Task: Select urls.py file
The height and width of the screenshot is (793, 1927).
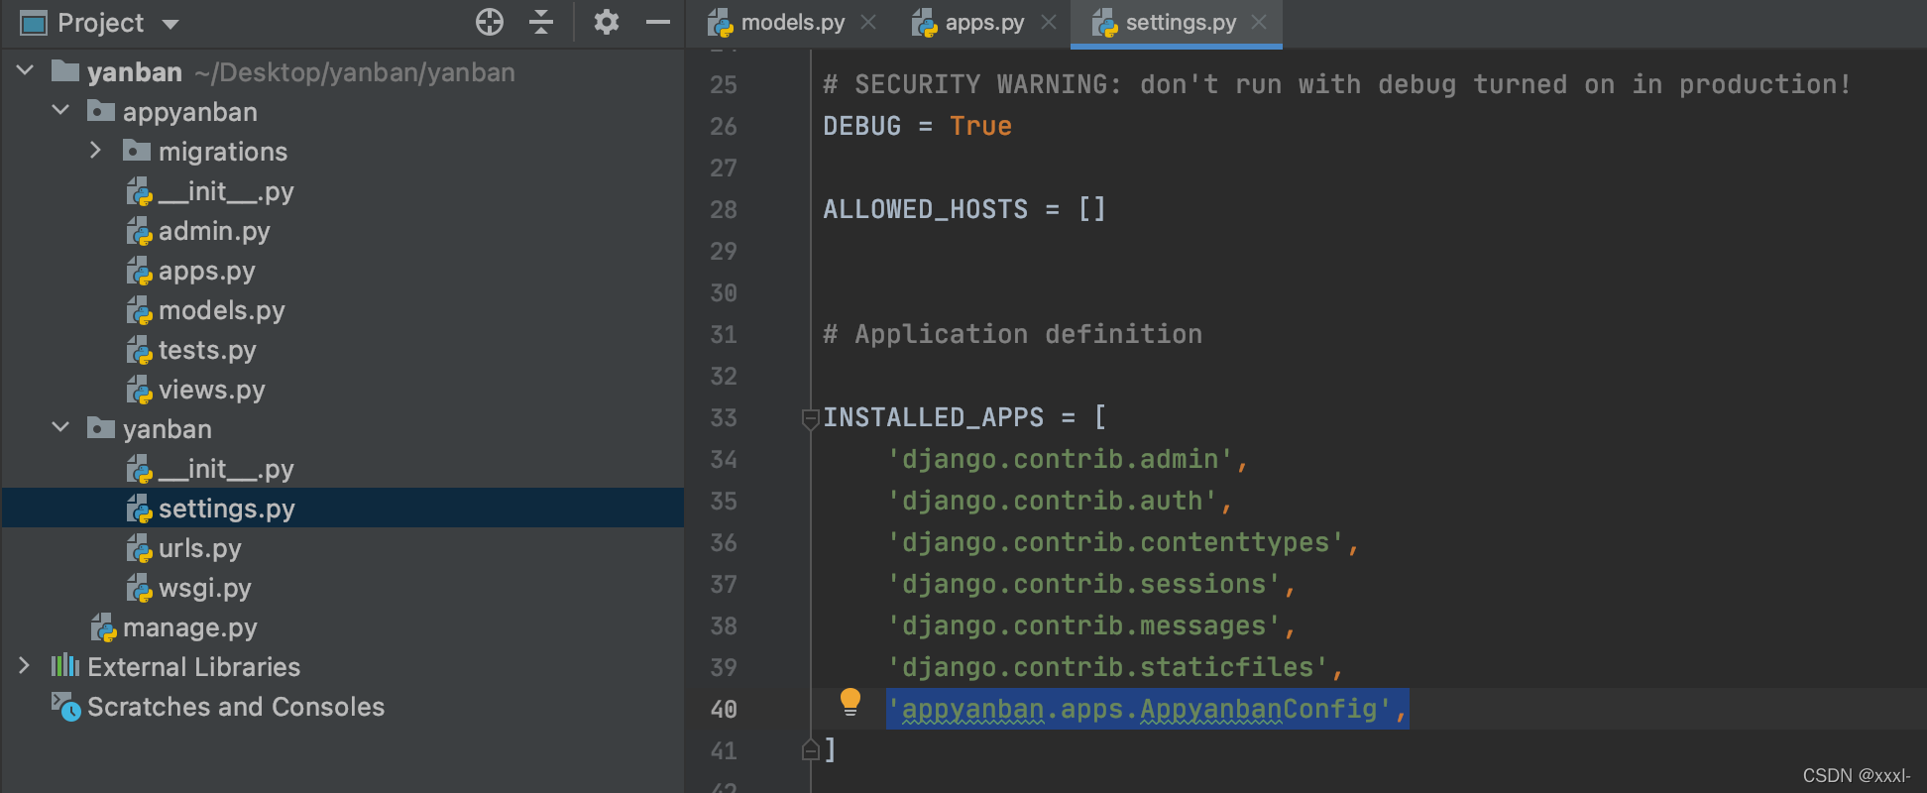Action: coord(200,548)
